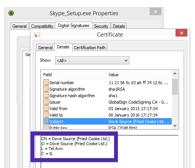The width and height of the screenshot is (195, 168).
Task: Click the Signature hash algorithm field icon
Action: (x=46, y=95)
